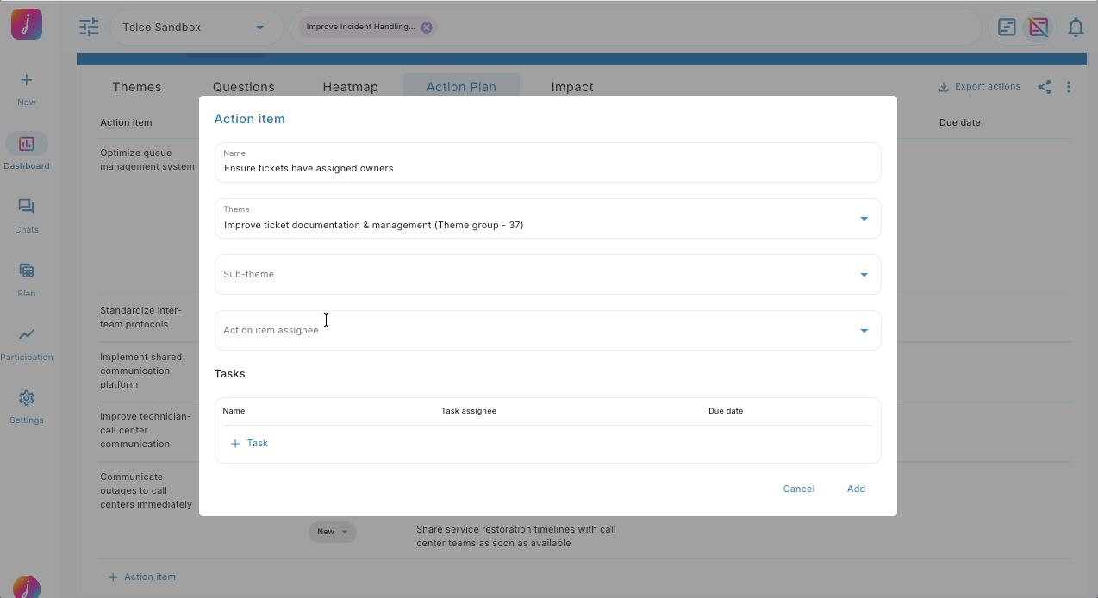Click the share icon near Export actions
This screenshot has height=598, width=1098.
coord(1044,87)
